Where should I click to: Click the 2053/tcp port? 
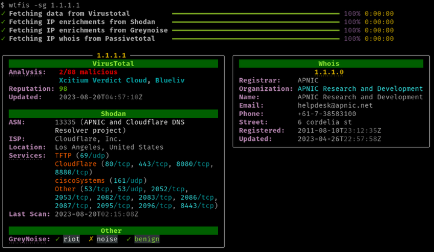(x=71, y=197)
